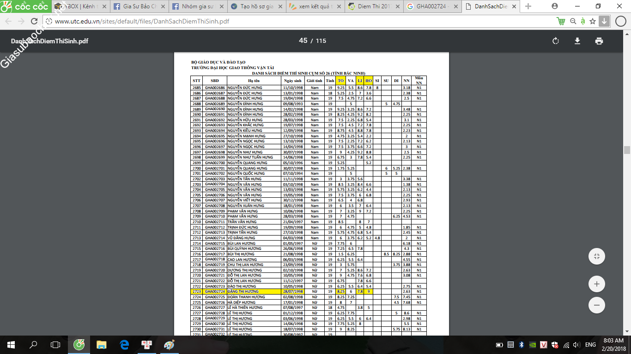Download the PDF file

tap(577, 41)
